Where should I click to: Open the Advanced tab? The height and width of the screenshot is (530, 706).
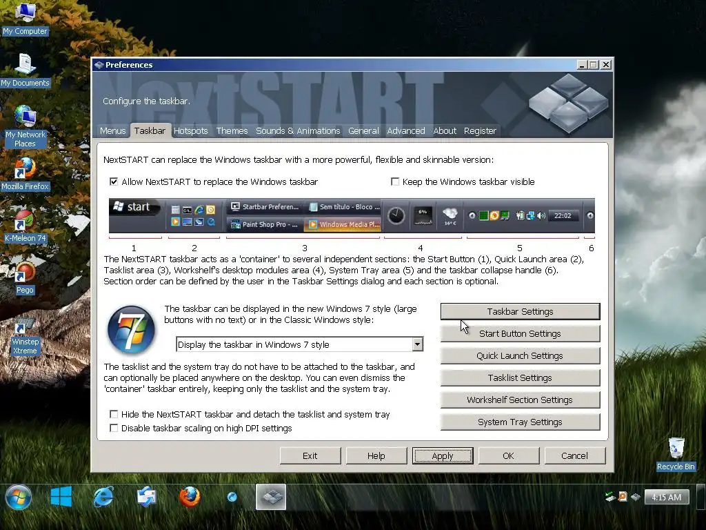(405, 130)
